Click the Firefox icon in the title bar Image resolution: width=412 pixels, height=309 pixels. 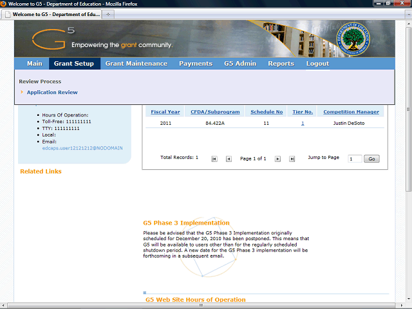pos(3,4)
